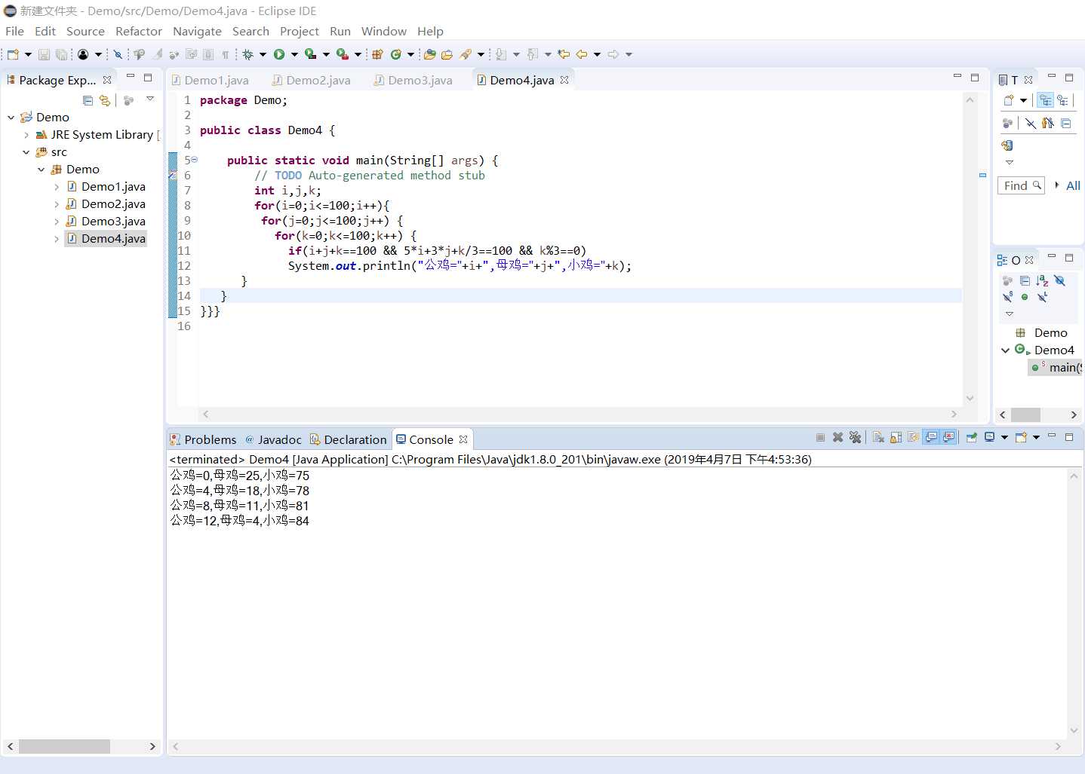Click Open Type icon in toolbar

(x=429, y=54)
